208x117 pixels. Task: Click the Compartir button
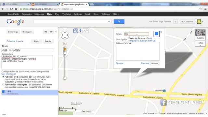(x=187, y=21)
